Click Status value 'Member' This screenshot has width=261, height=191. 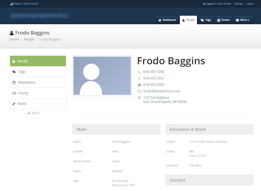117,171
